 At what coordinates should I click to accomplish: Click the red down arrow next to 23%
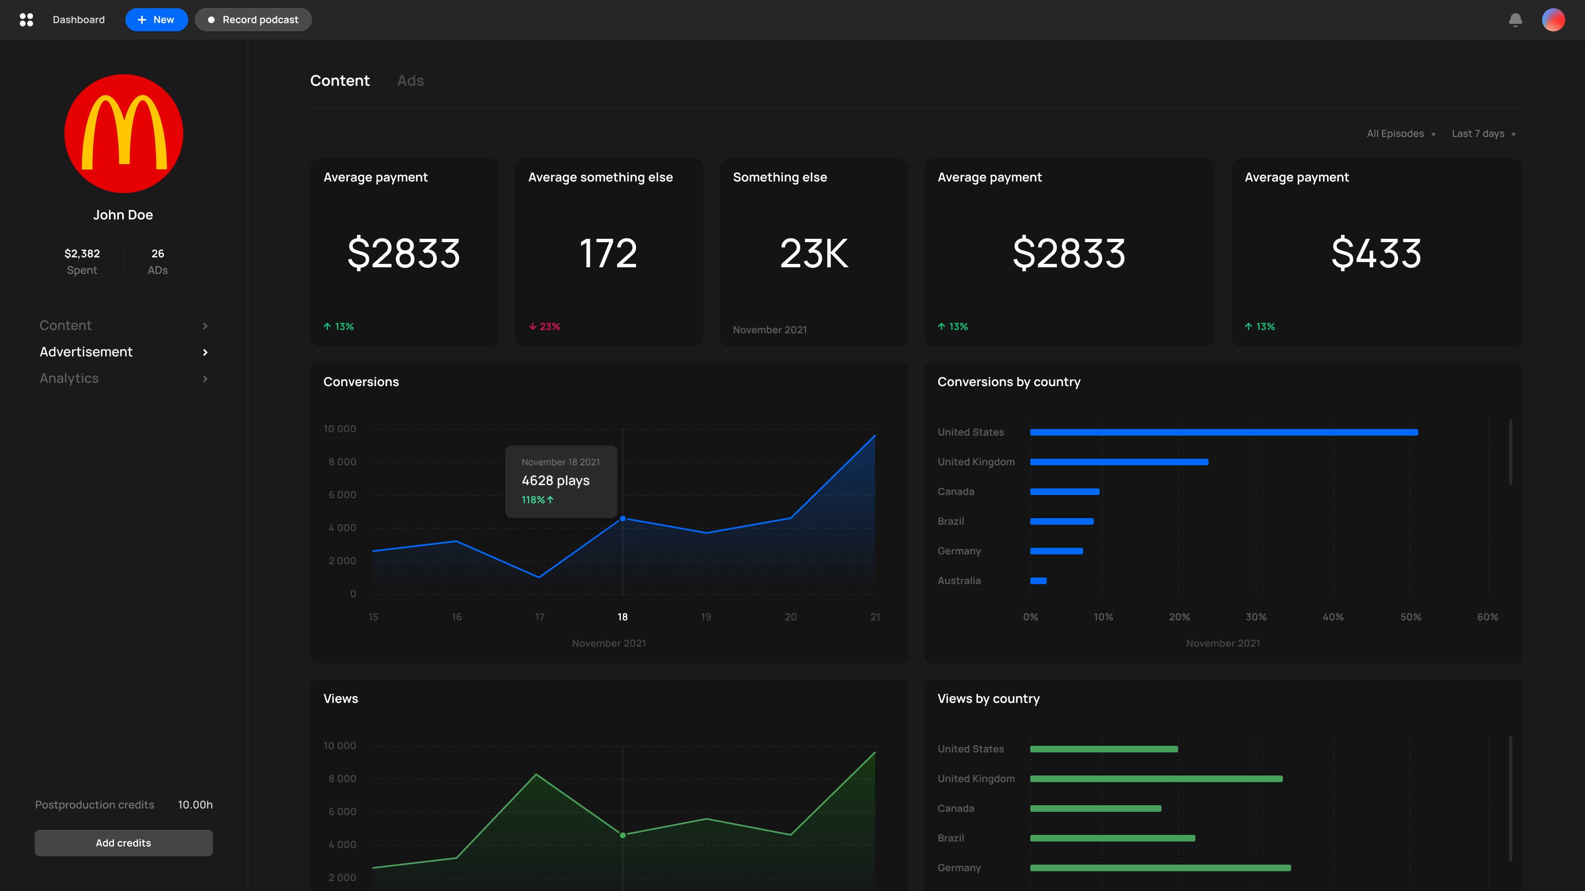[533, 327]
